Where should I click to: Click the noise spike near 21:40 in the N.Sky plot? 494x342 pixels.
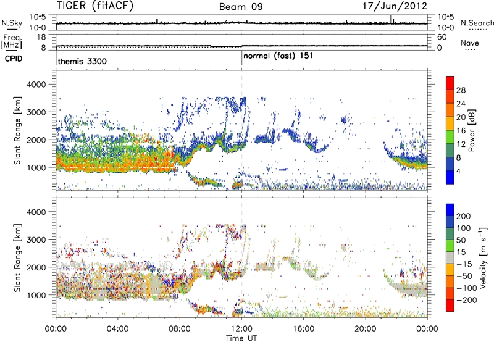point(391,19)
